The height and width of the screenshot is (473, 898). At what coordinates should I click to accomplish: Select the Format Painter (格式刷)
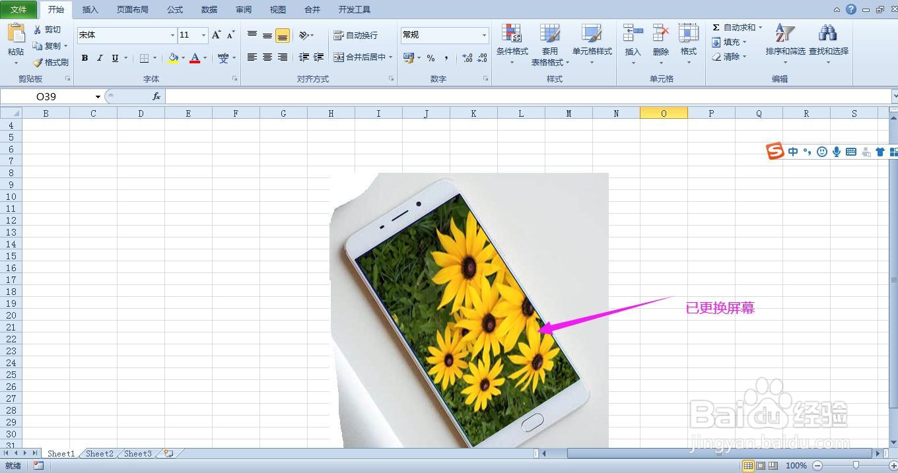pyautogui.click(x=51, y=62)
